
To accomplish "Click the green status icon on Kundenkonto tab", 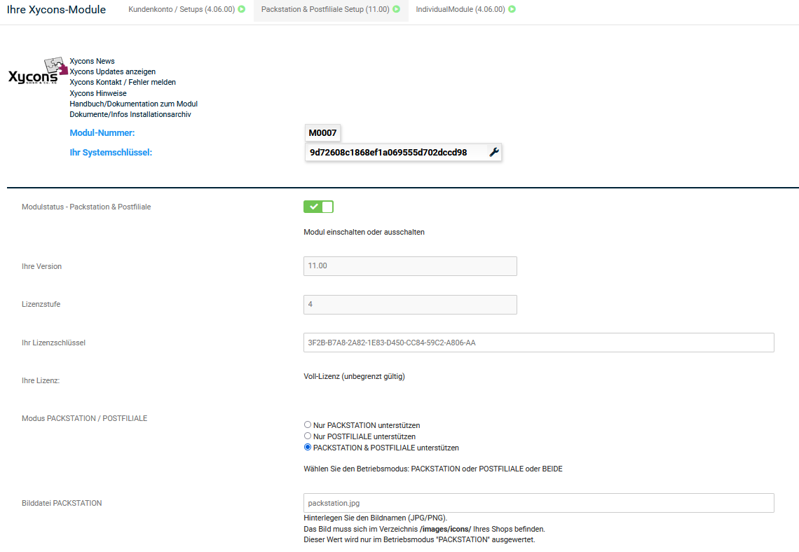I will tap(242, 9).
